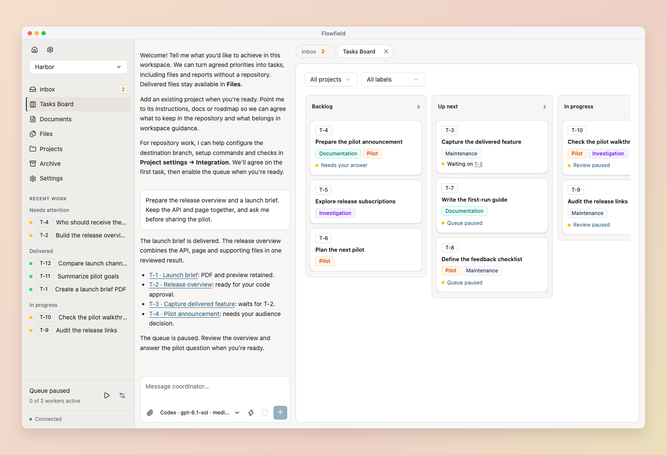Open T-3 Capture delivered feature link

click(x=192, y=304)
